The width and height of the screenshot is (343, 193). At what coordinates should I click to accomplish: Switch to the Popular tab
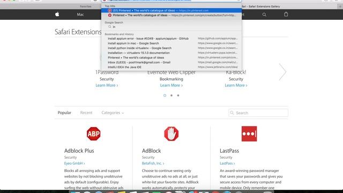[64, 113]
